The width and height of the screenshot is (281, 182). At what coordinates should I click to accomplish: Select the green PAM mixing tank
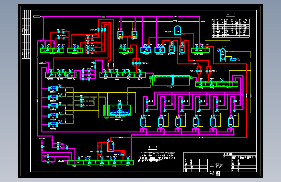click(126, 50)
